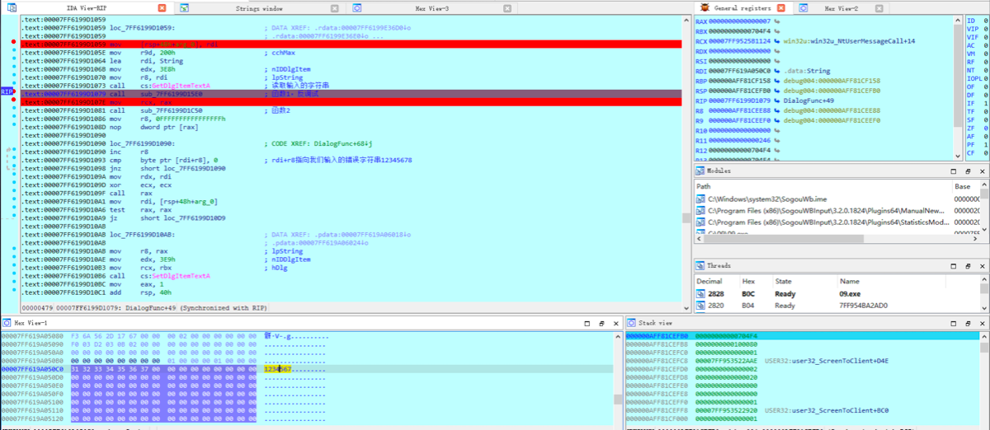Toggle the CF flag value

click(x=985, y=153)
